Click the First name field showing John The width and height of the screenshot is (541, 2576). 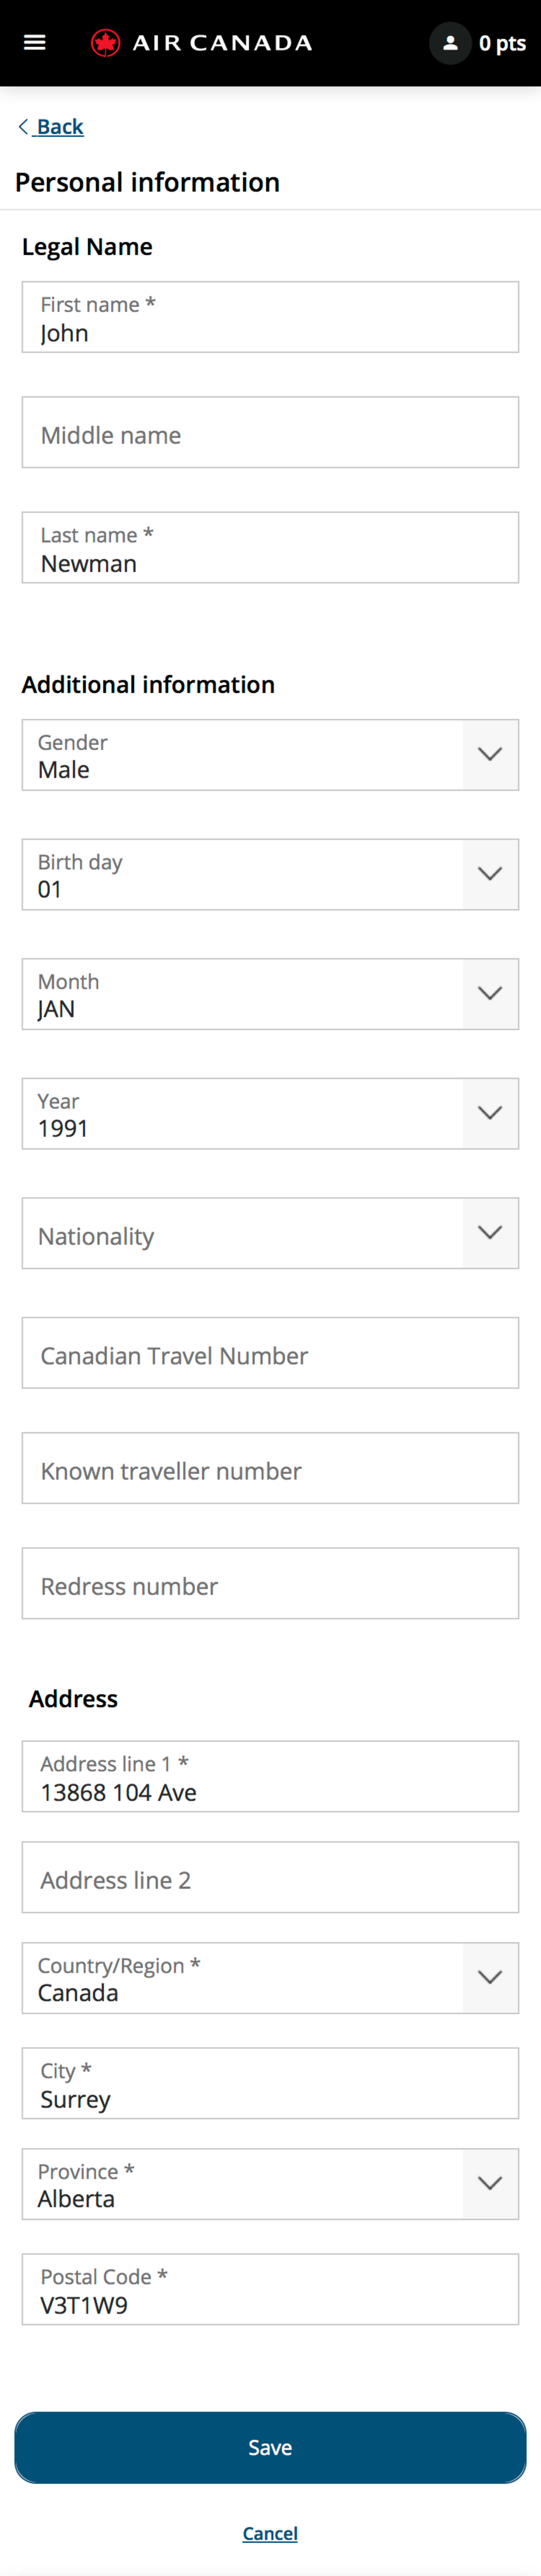click(270, 318)
